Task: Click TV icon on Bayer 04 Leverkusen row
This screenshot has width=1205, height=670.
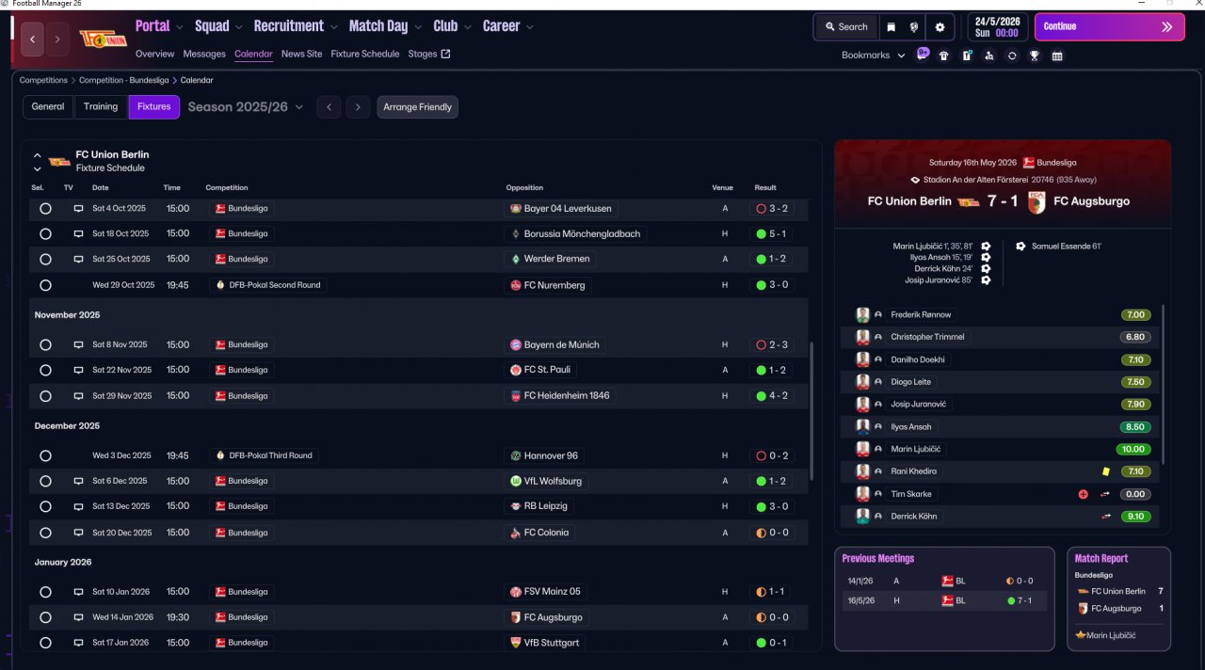Action: point(78,209)
